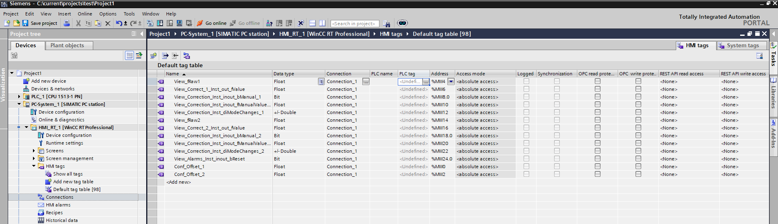The image size is (778, 224).
Task: Toggle Logged checkbox for View_Correction_Inst_diModeChanges_1
Action: (526, 112)
